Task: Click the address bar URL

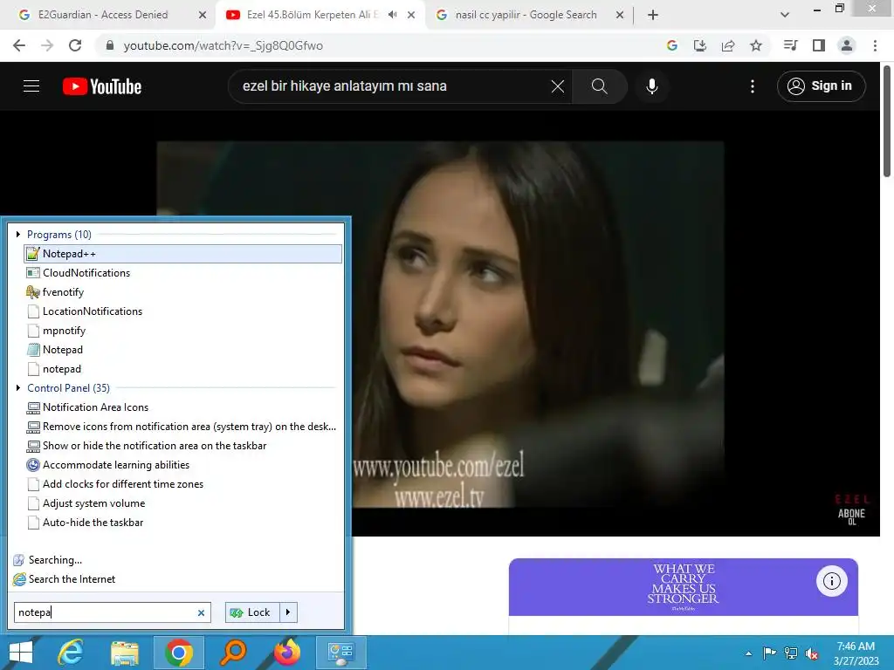Action: point(223,45)
